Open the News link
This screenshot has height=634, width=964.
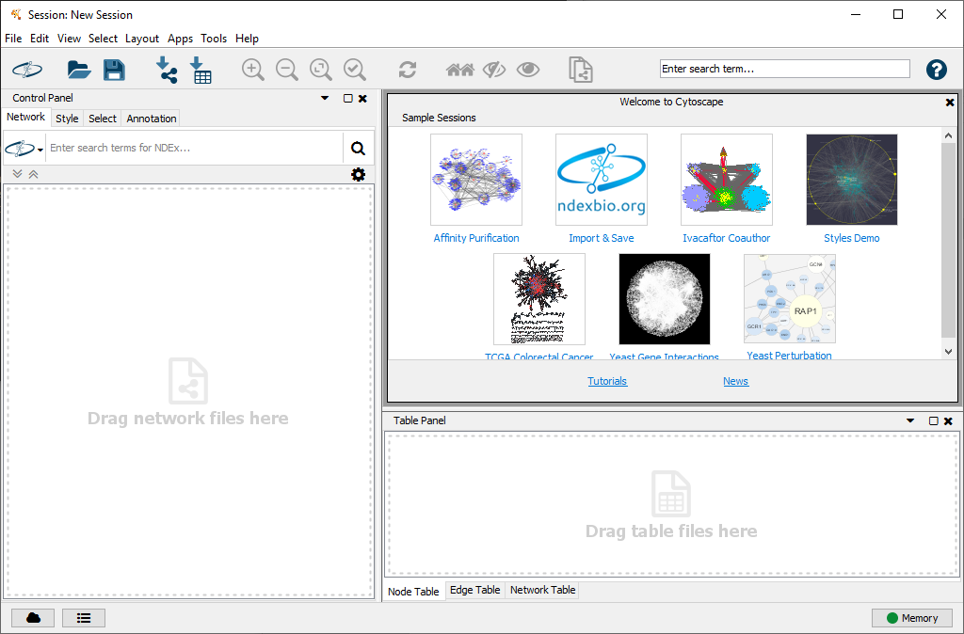pos(735,381)
